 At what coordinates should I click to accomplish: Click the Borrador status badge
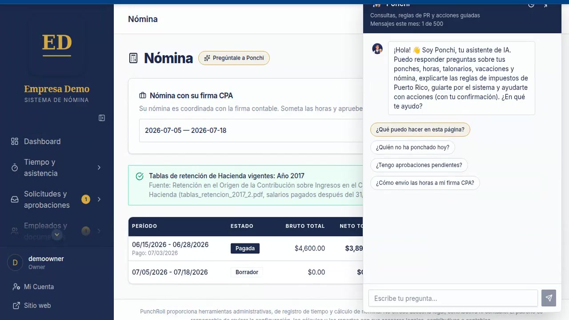tap(247, 272)
